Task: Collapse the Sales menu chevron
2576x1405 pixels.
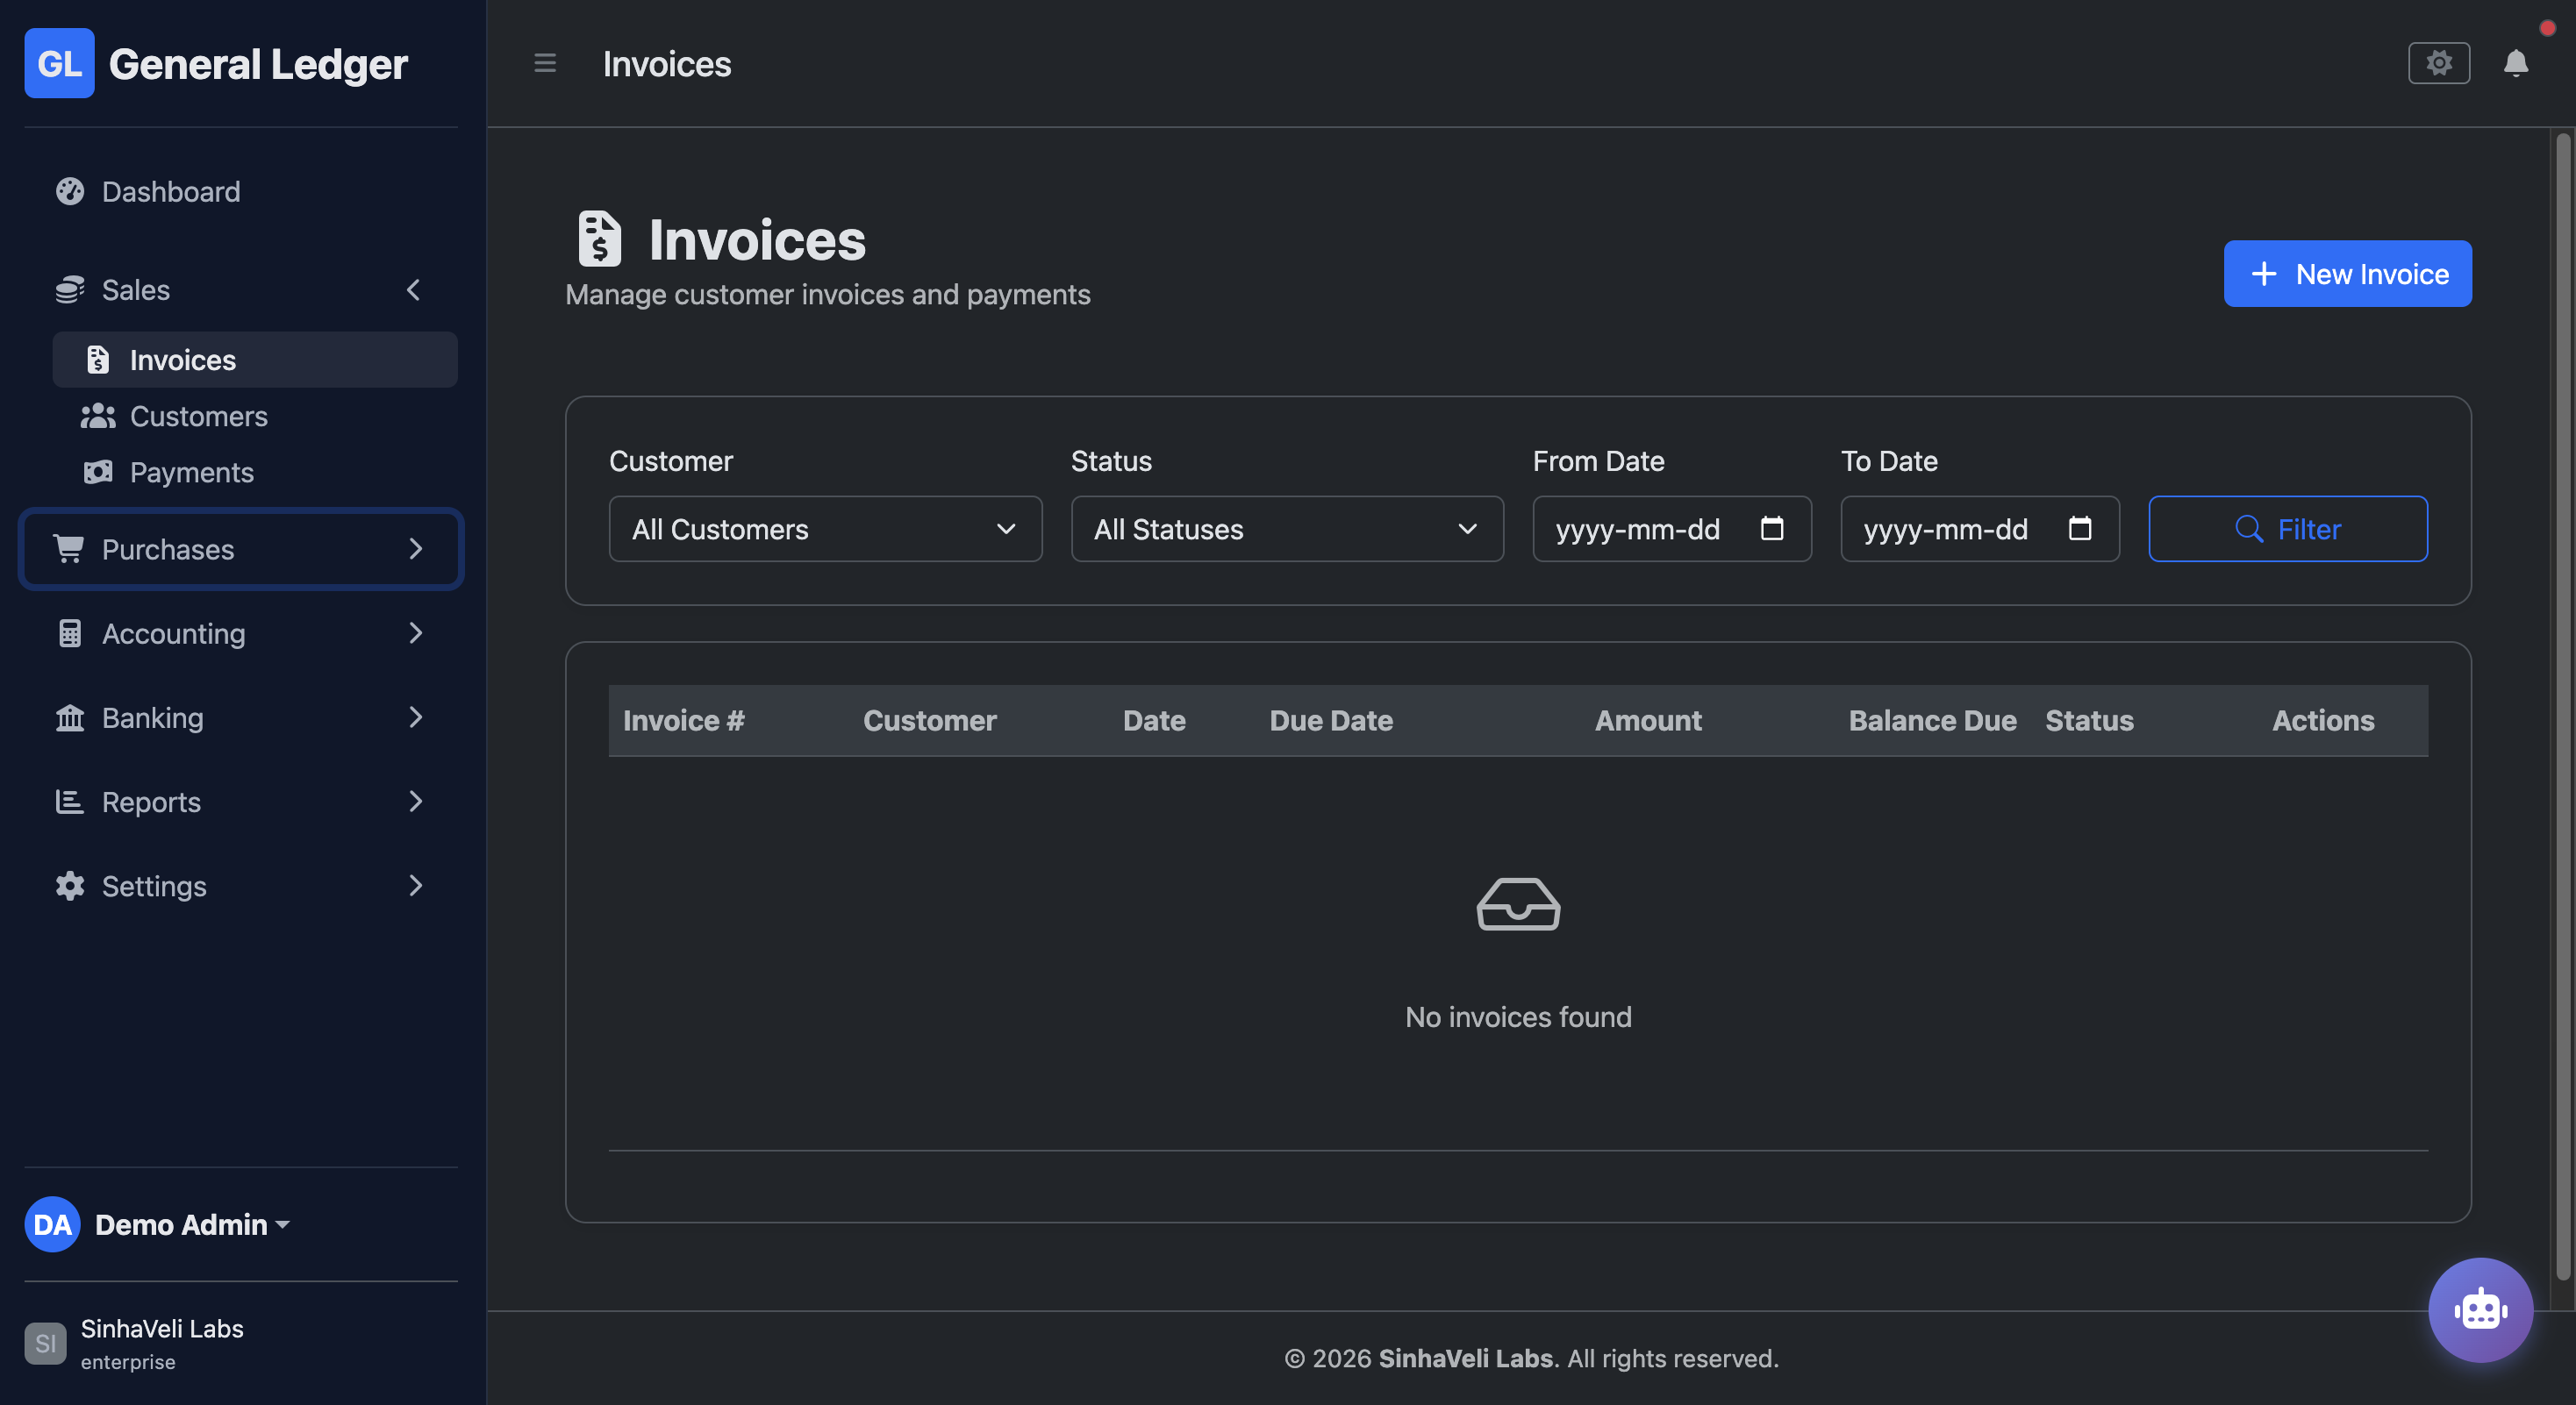Action: (x=414, y=289)
